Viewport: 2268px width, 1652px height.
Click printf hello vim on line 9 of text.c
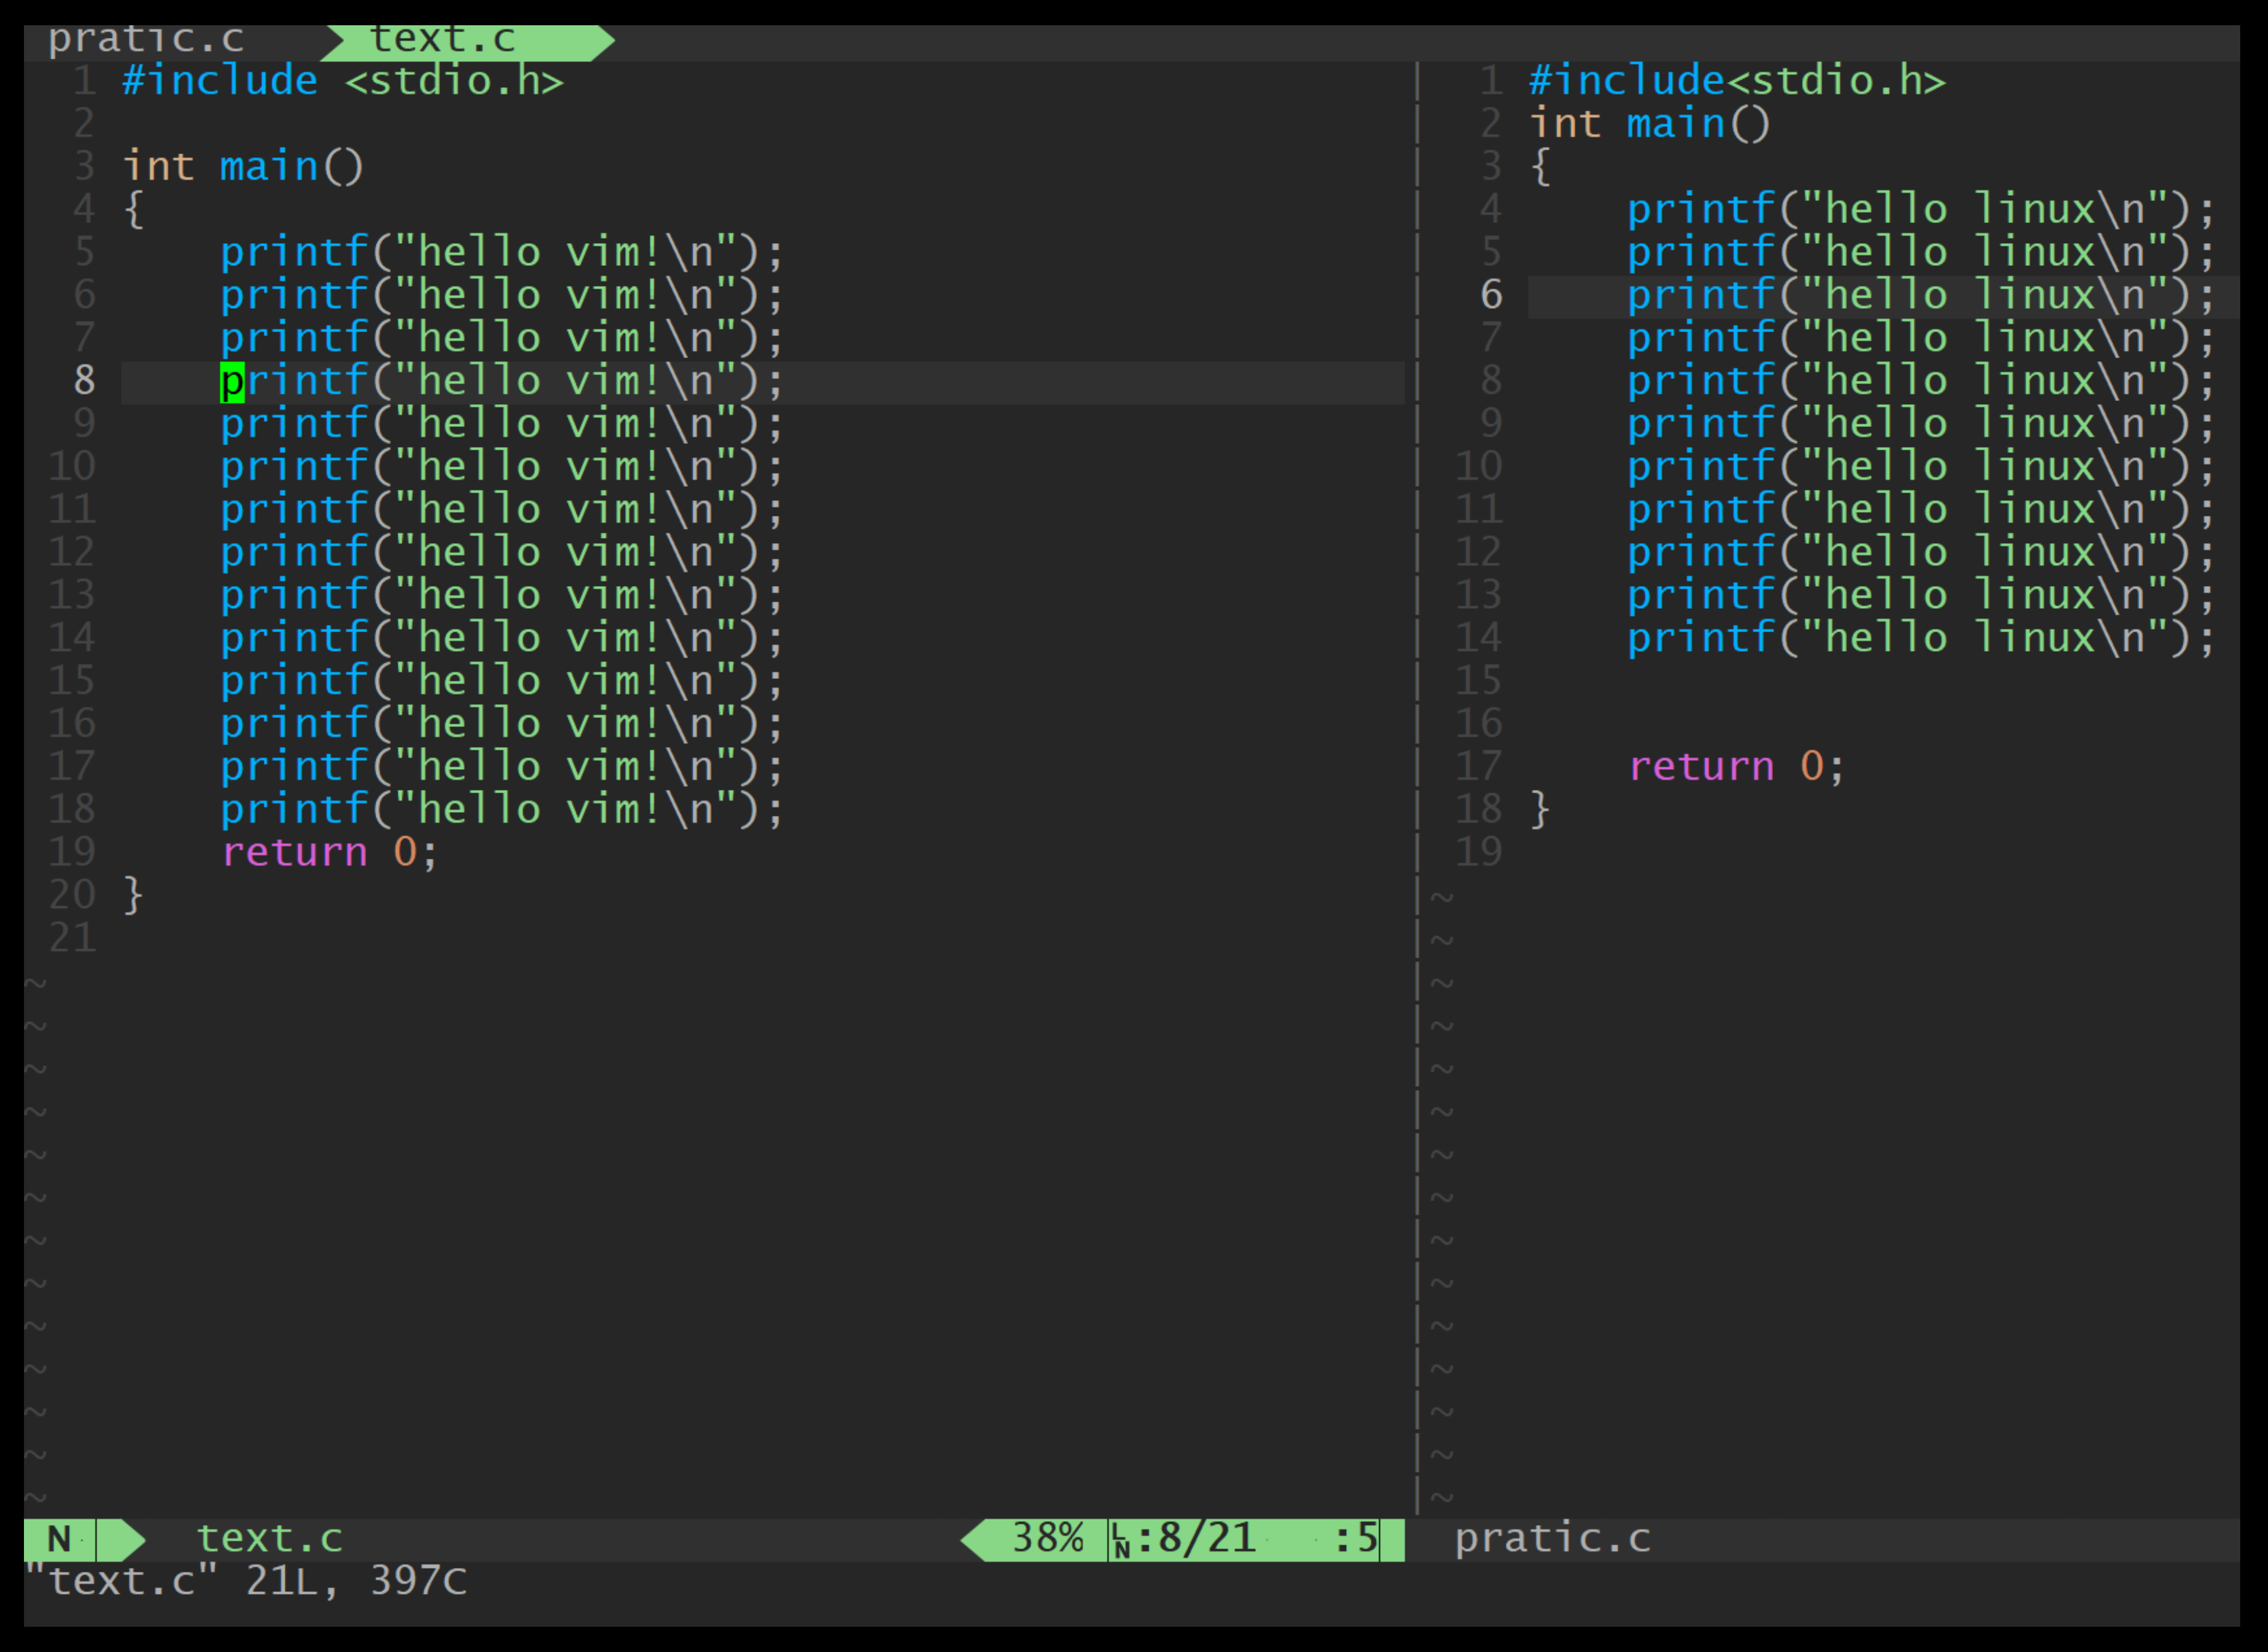pos(502,425)
